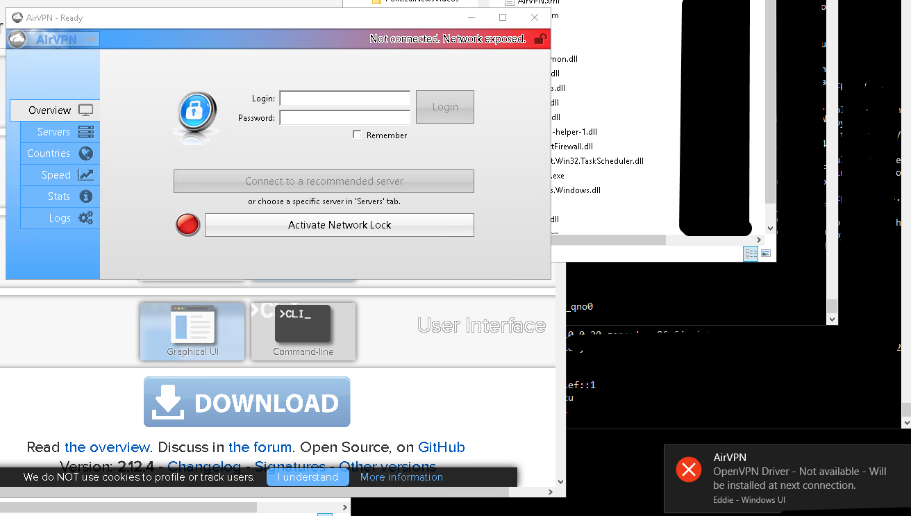Select the 'Firewall.dll' file in Explorer
Image resolution: width=911 pixels, height=516 pixels.
pyautogui.click(x=573, y=147)
